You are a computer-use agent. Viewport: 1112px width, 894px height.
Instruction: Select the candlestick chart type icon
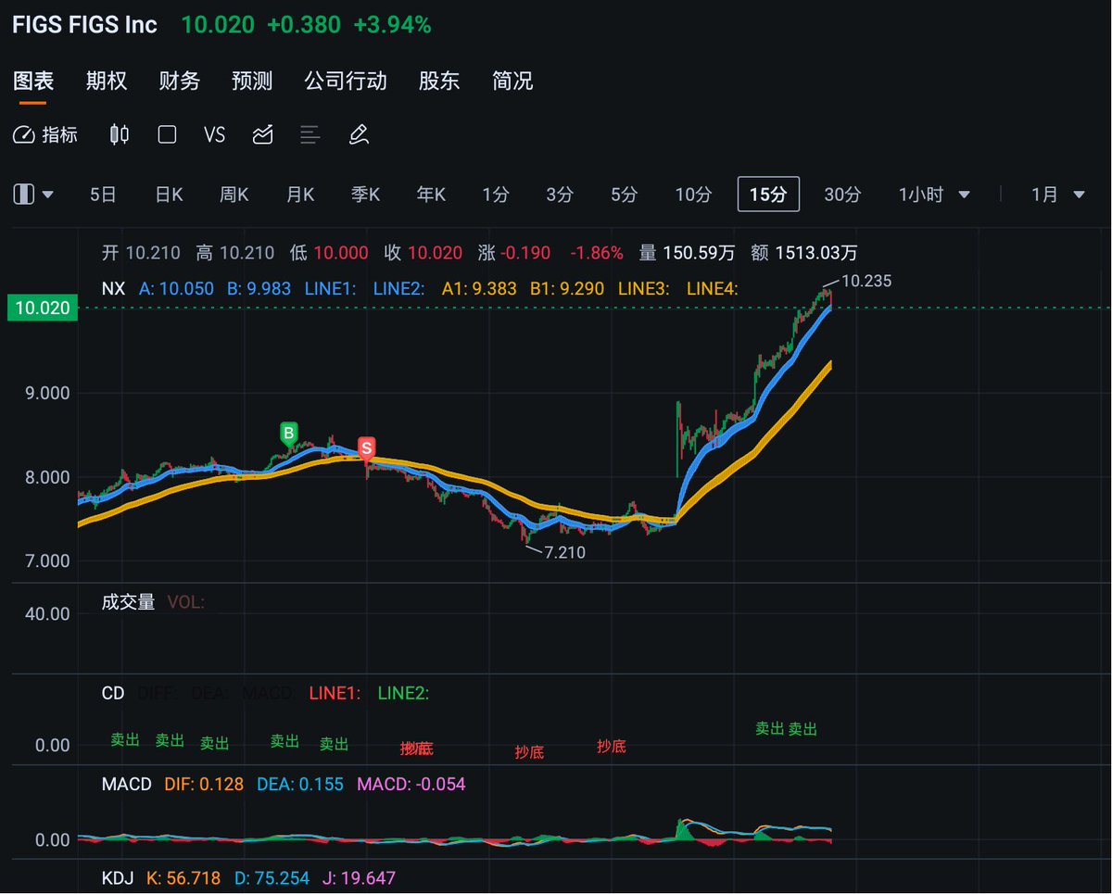point(119,135)
